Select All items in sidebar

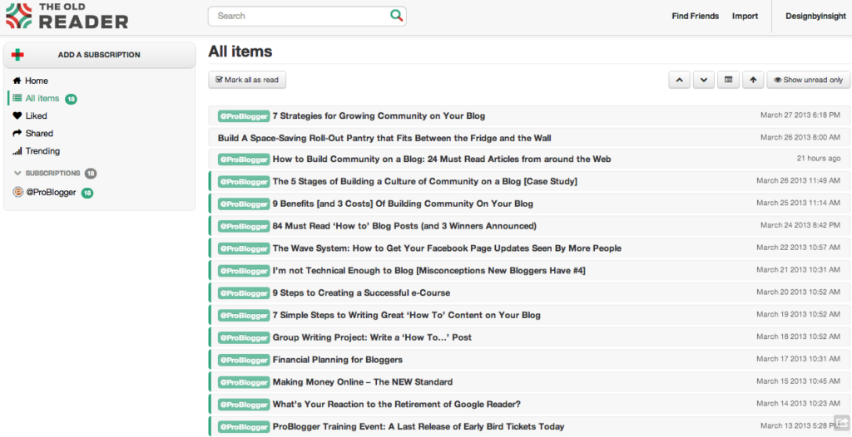pyautogui.click(x=42, y=98)
